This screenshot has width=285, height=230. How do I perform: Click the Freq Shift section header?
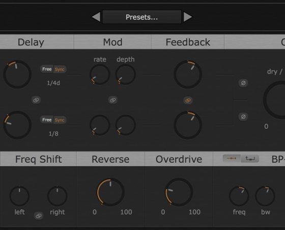pyautogui.click(x=38, y=159)
